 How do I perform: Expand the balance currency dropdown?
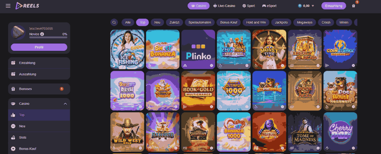[313, 6]
